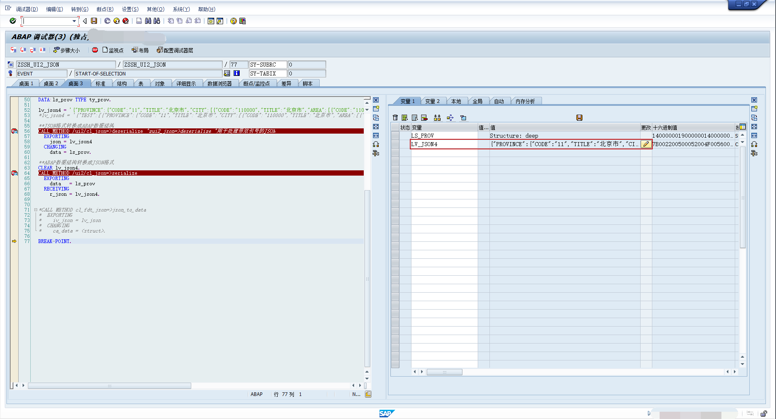
Task: Collapse the commented block at line 71
Action: point(36,210)
